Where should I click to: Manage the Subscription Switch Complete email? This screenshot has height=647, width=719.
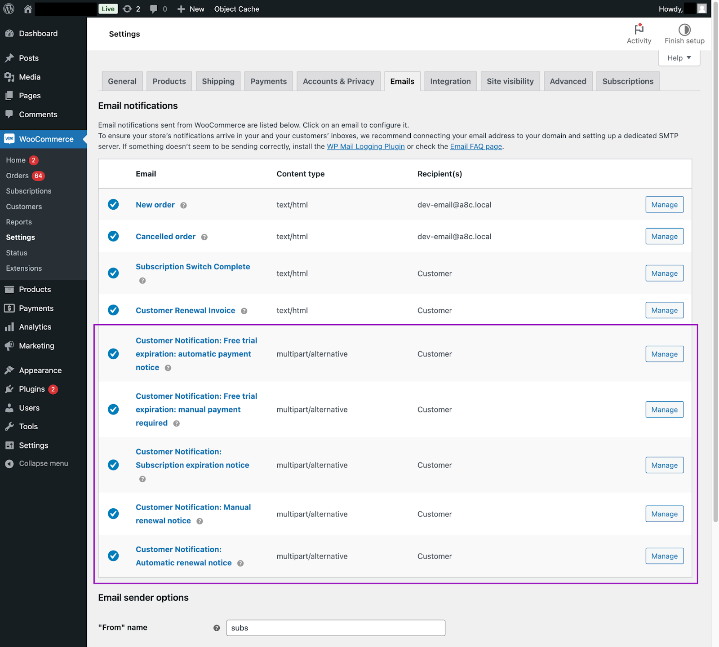click(664, 273)
